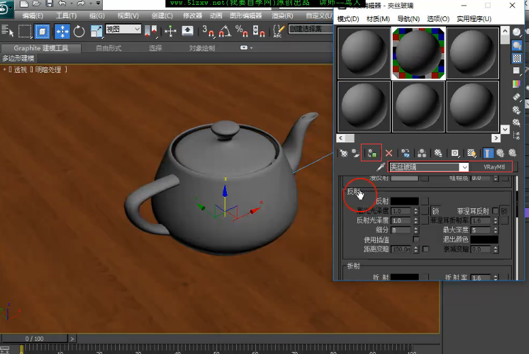Click the eyedropper pick material icon

381,167
